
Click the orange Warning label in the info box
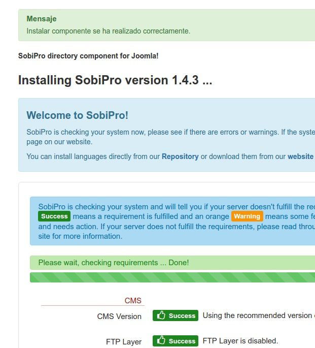pyautogui.click(x=247, y=216)
